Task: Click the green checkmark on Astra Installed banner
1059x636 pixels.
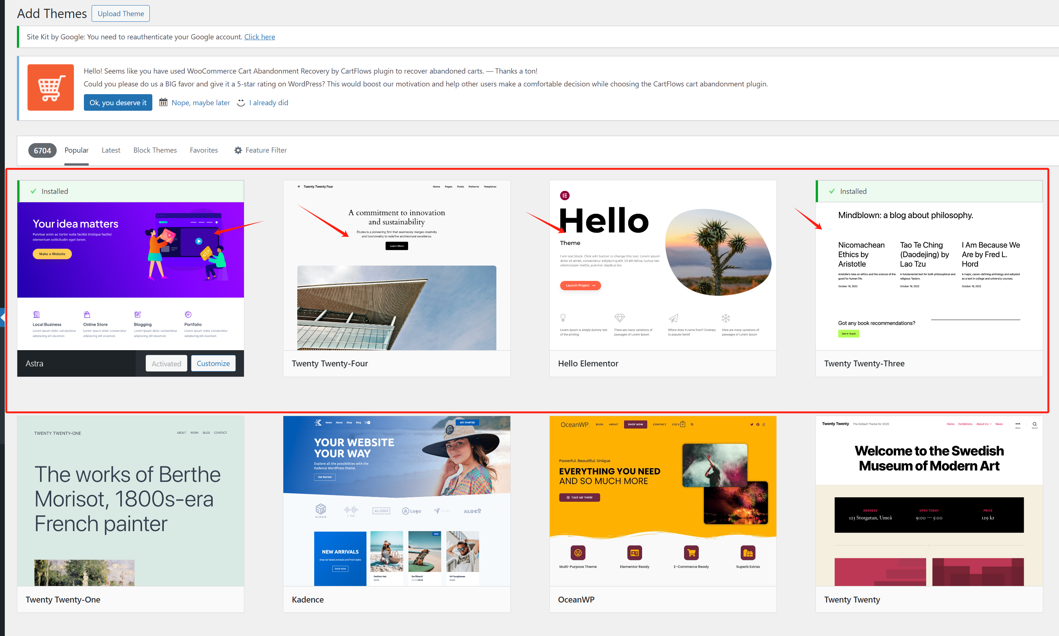Action: [33, 191]
